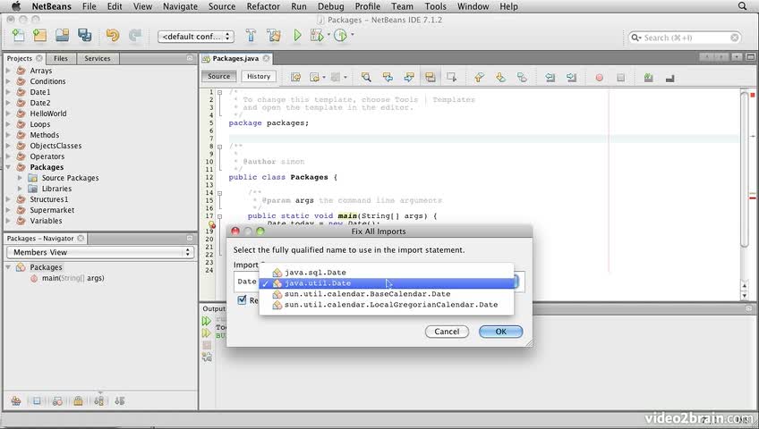Click the Build Project hammer icon

point(251,35)
